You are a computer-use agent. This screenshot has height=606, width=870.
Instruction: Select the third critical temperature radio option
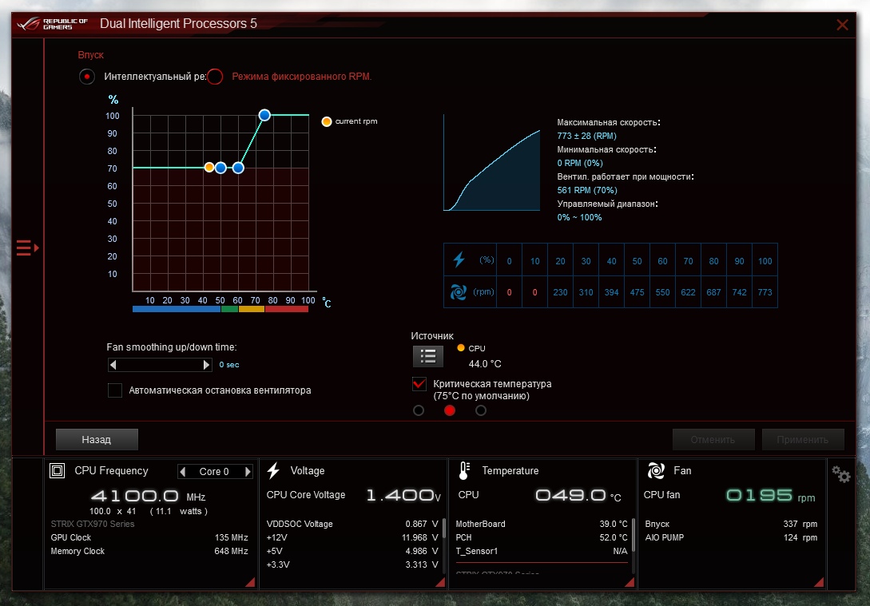(481, 410)
